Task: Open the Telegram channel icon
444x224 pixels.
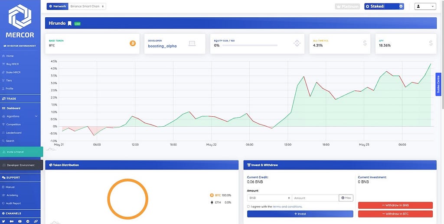Action: (x=28, y=221)
